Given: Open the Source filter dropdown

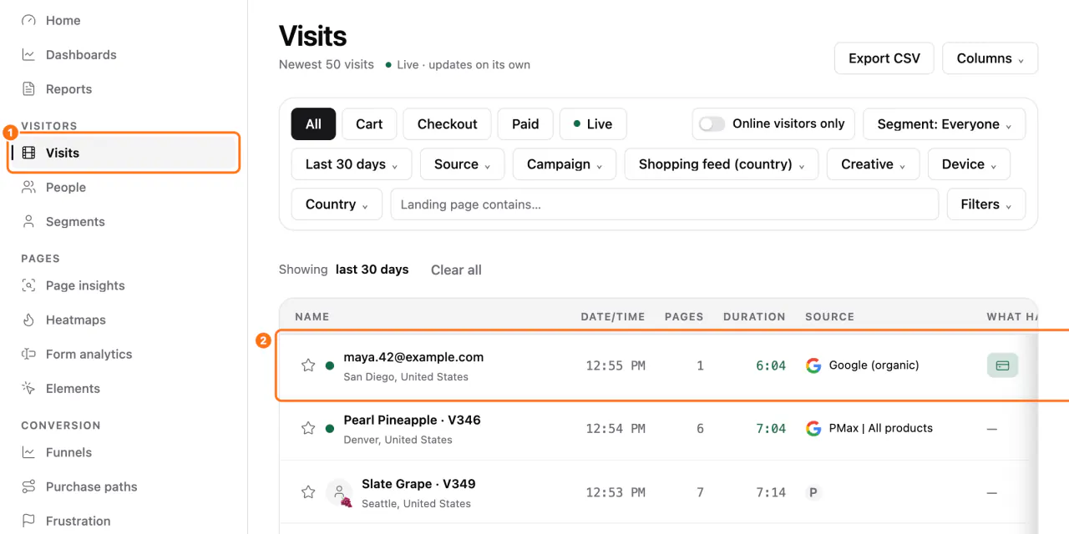Looking at the screenshot, I should (x=462, y=164).
